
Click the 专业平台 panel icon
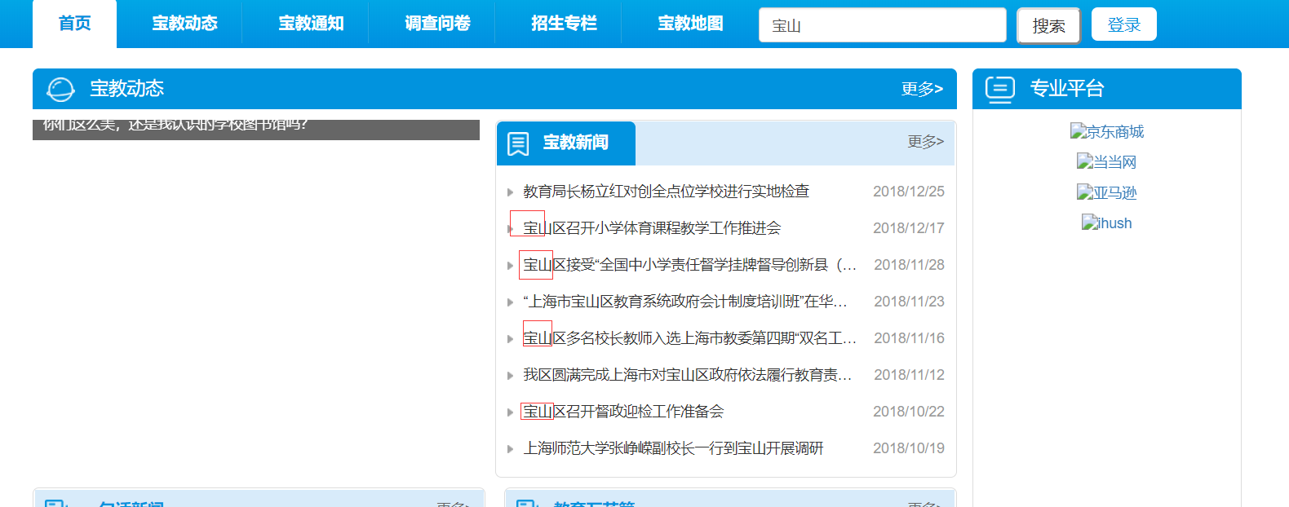click(x=1000, y=89)
